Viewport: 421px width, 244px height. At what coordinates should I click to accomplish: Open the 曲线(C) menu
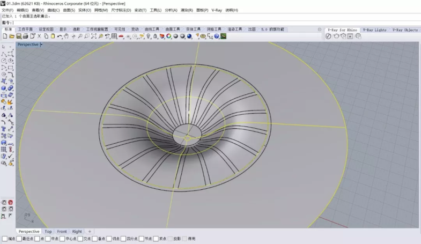(53, 10)
